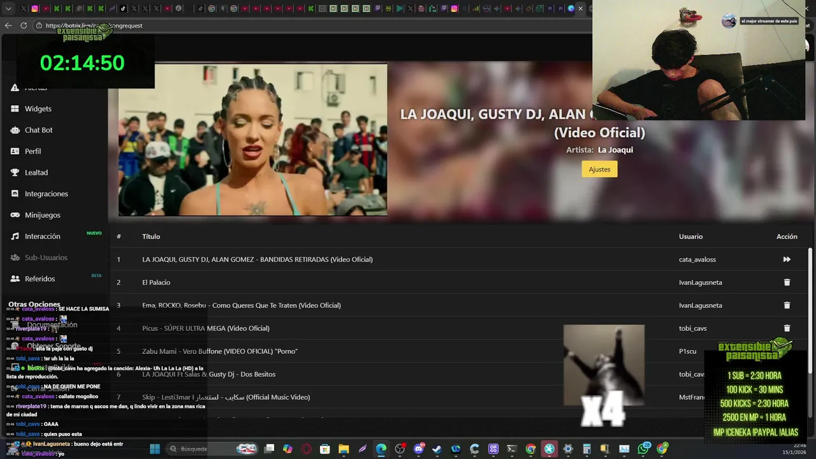Open WhatsApp from the taskbar
Image resolution: width=816 pixels, height=459 pixels.
[x=643, y=449]
